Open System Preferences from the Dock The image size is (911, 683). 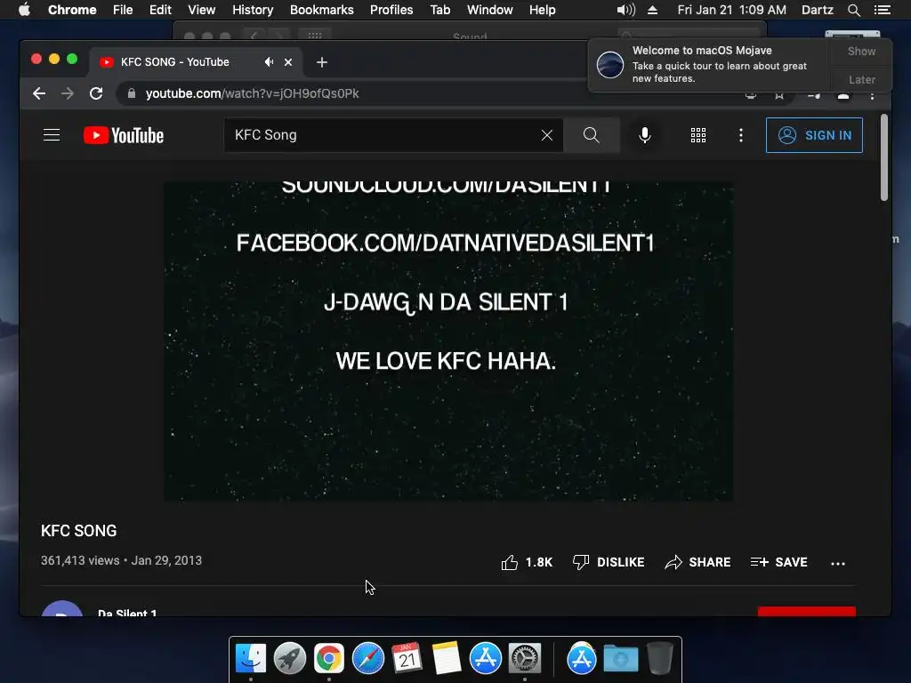pyautogui.click(x=525, y=659)
